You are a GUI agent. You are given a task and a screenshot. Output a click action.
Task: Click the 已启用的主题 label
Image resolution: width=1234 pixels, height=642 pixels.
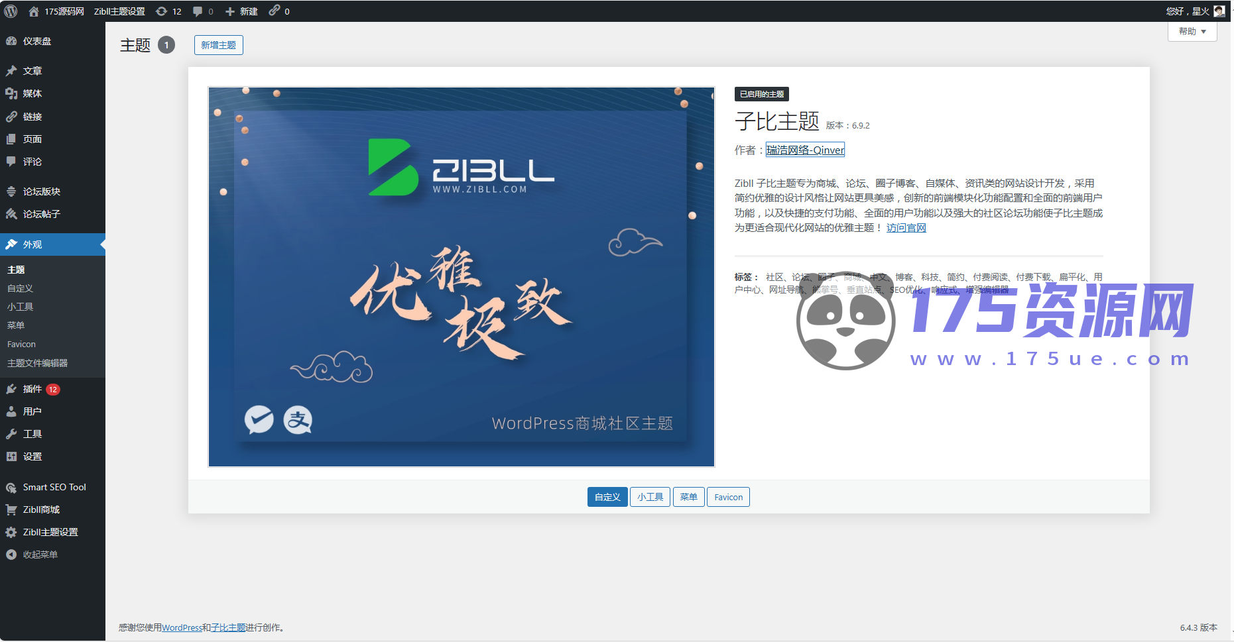coord(761,94)
